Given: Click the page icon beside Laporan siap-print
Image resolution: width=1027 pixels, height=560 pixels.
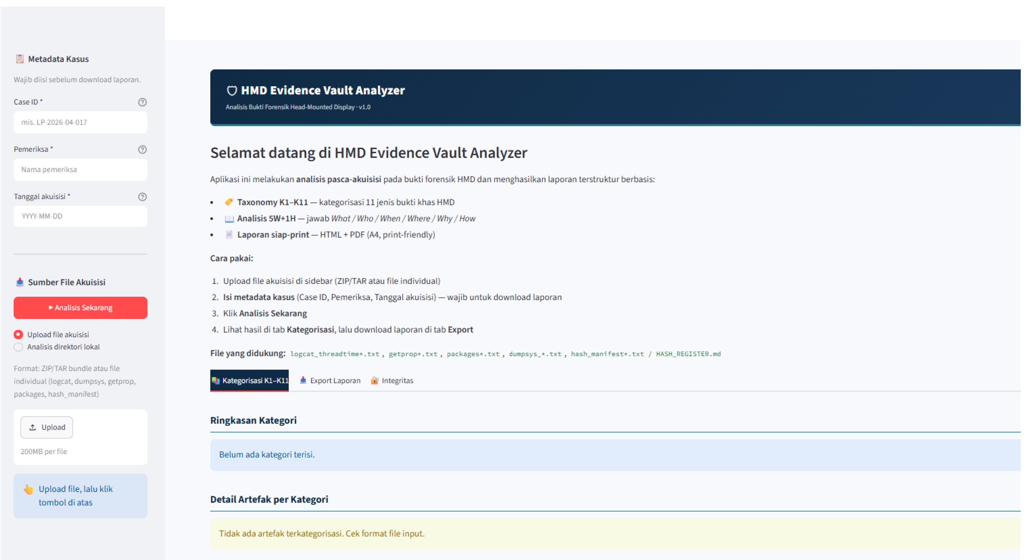Looking at the screenshot, I should (x=229, y=235).
